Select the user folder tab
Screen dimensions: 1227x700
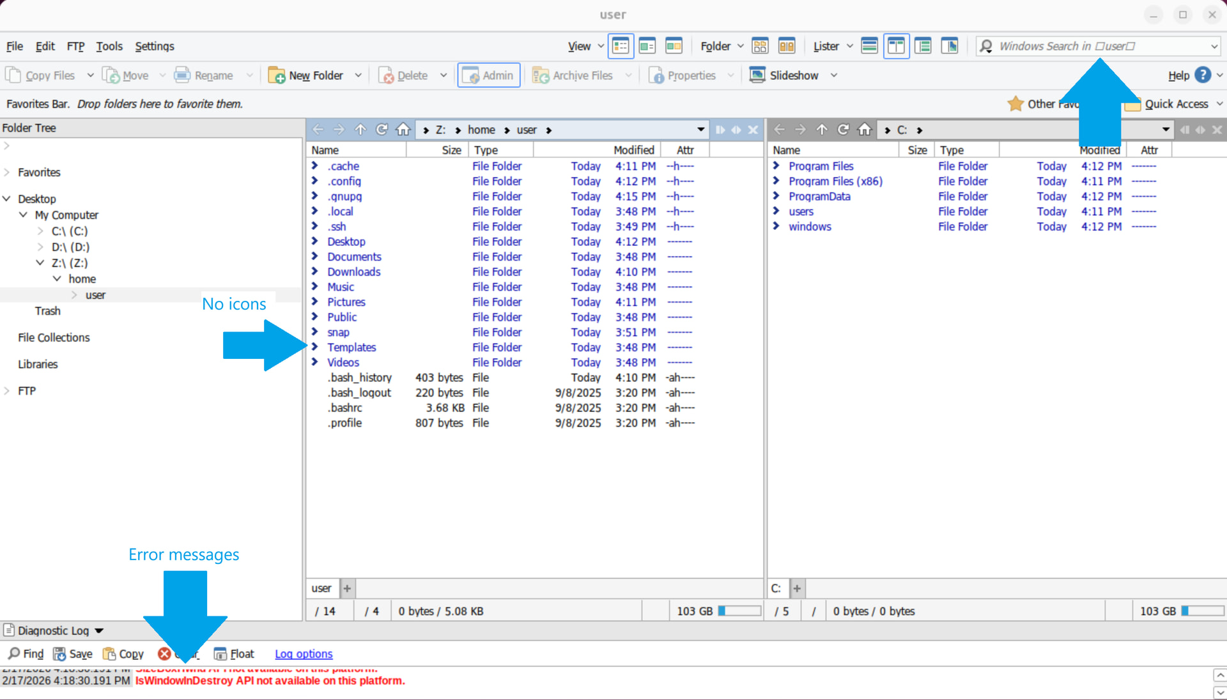point(321,588)
